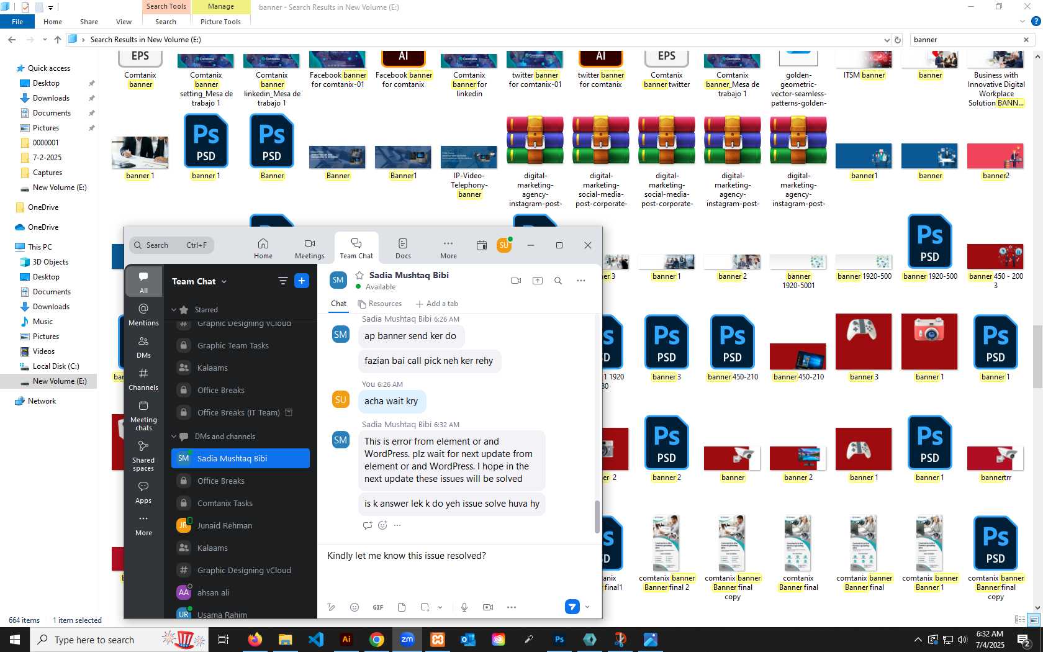
Task: Send the message with the blue send button
Action: pos(572,607)
